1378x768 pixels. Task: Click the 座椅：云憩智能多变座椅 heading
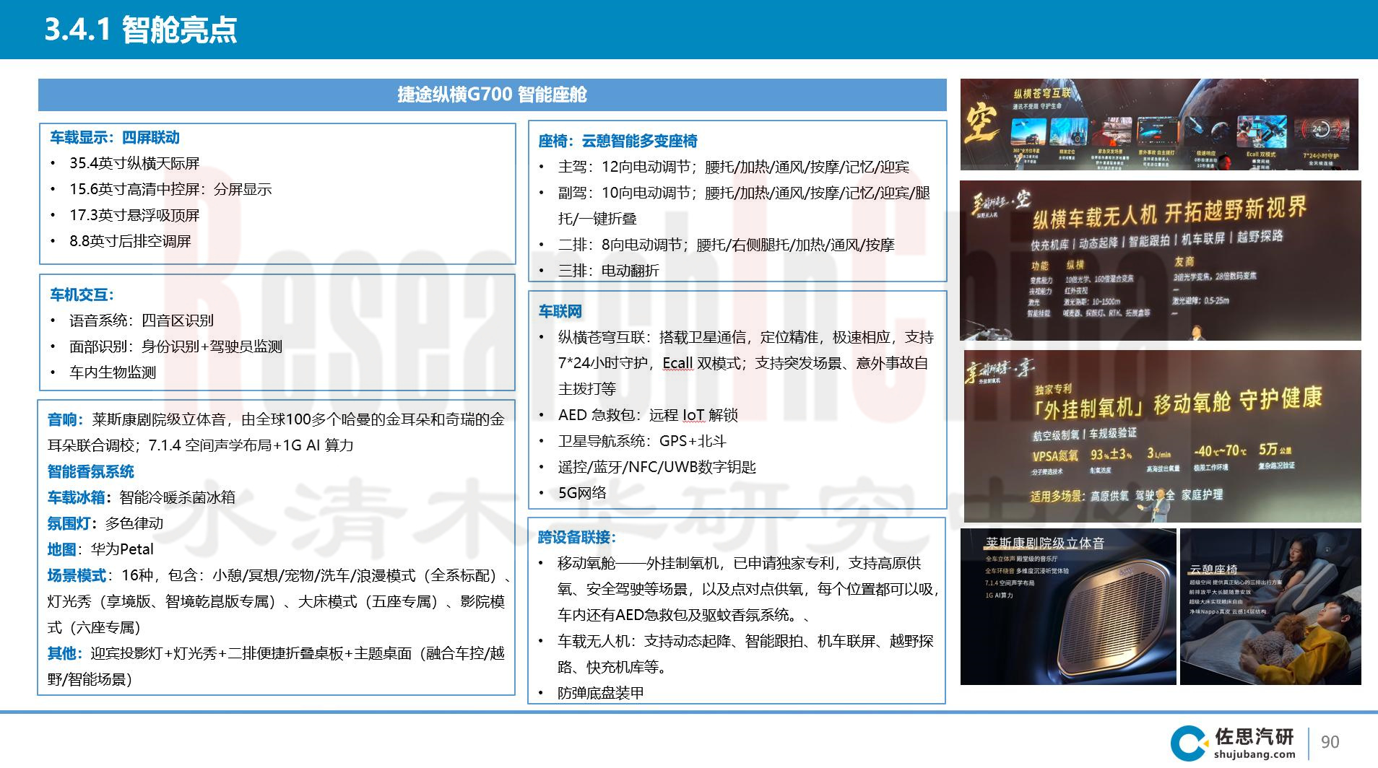click(x=617, y=141)
